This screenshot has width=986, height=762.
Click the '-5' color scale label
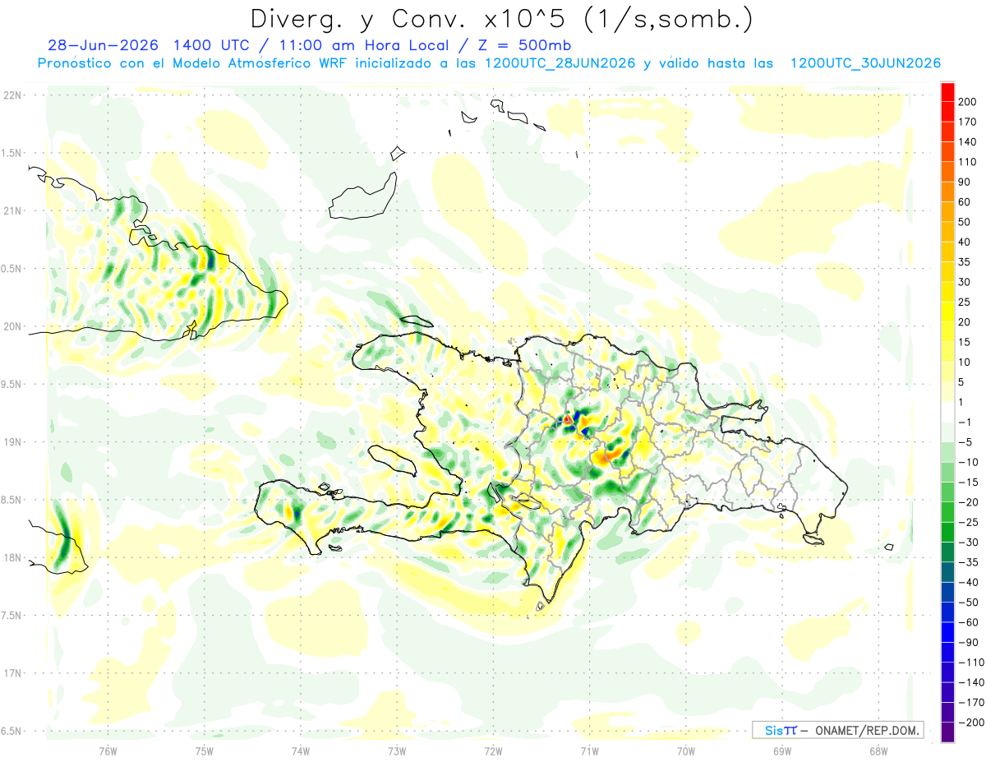click(966, 442)
